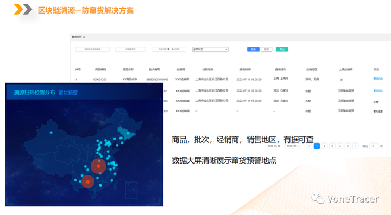The height and width of the screenshot is (215, 391).
Task: Click the green export button
Action: click(282, 49)
